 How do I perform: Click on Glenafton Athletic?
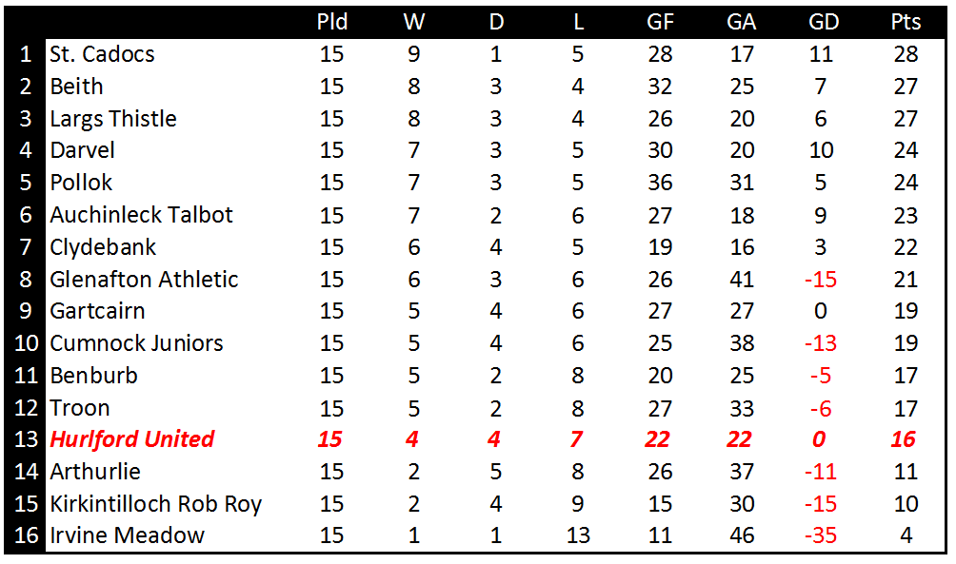coord(144,280)
